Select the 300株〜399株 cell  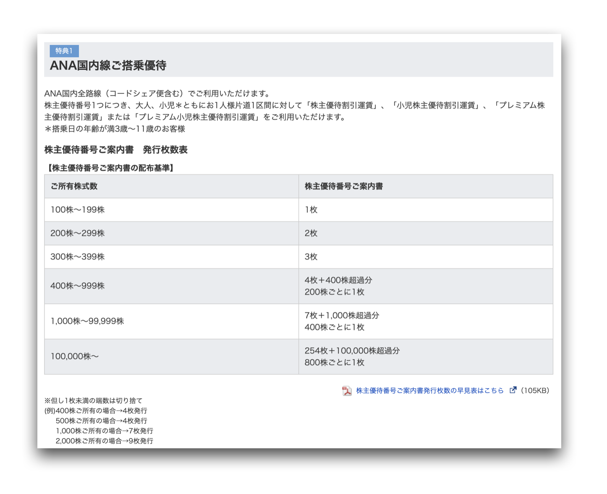pyautogui.click(x=171, y=257)
